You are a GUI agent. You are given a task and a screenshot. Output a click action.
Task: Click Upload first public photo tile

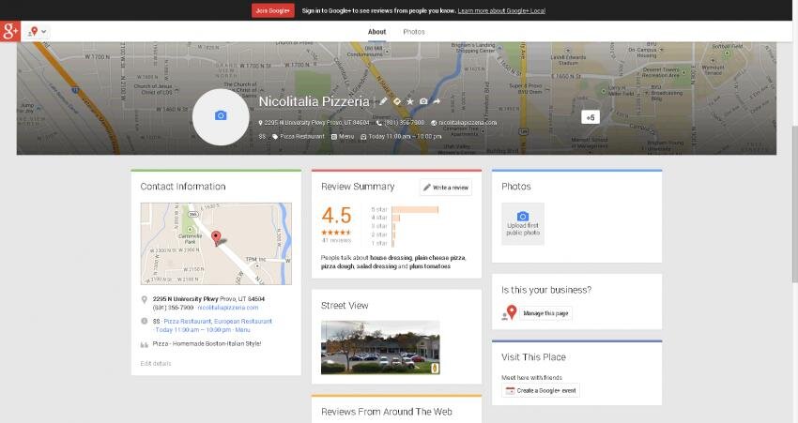(x=523, y=224)
